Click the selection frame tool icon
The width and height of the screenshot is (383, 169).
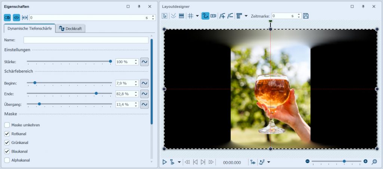click(165, 16)
